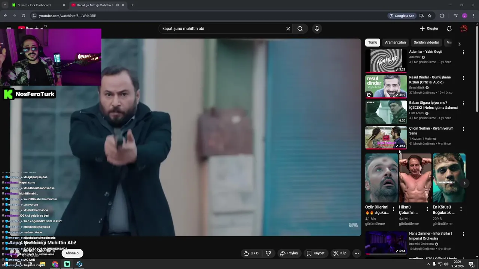Image resolution: width=479 pixels, height=269 pixels.
Task: Open Chrome three-dot menu
Action: click(473, 16)
